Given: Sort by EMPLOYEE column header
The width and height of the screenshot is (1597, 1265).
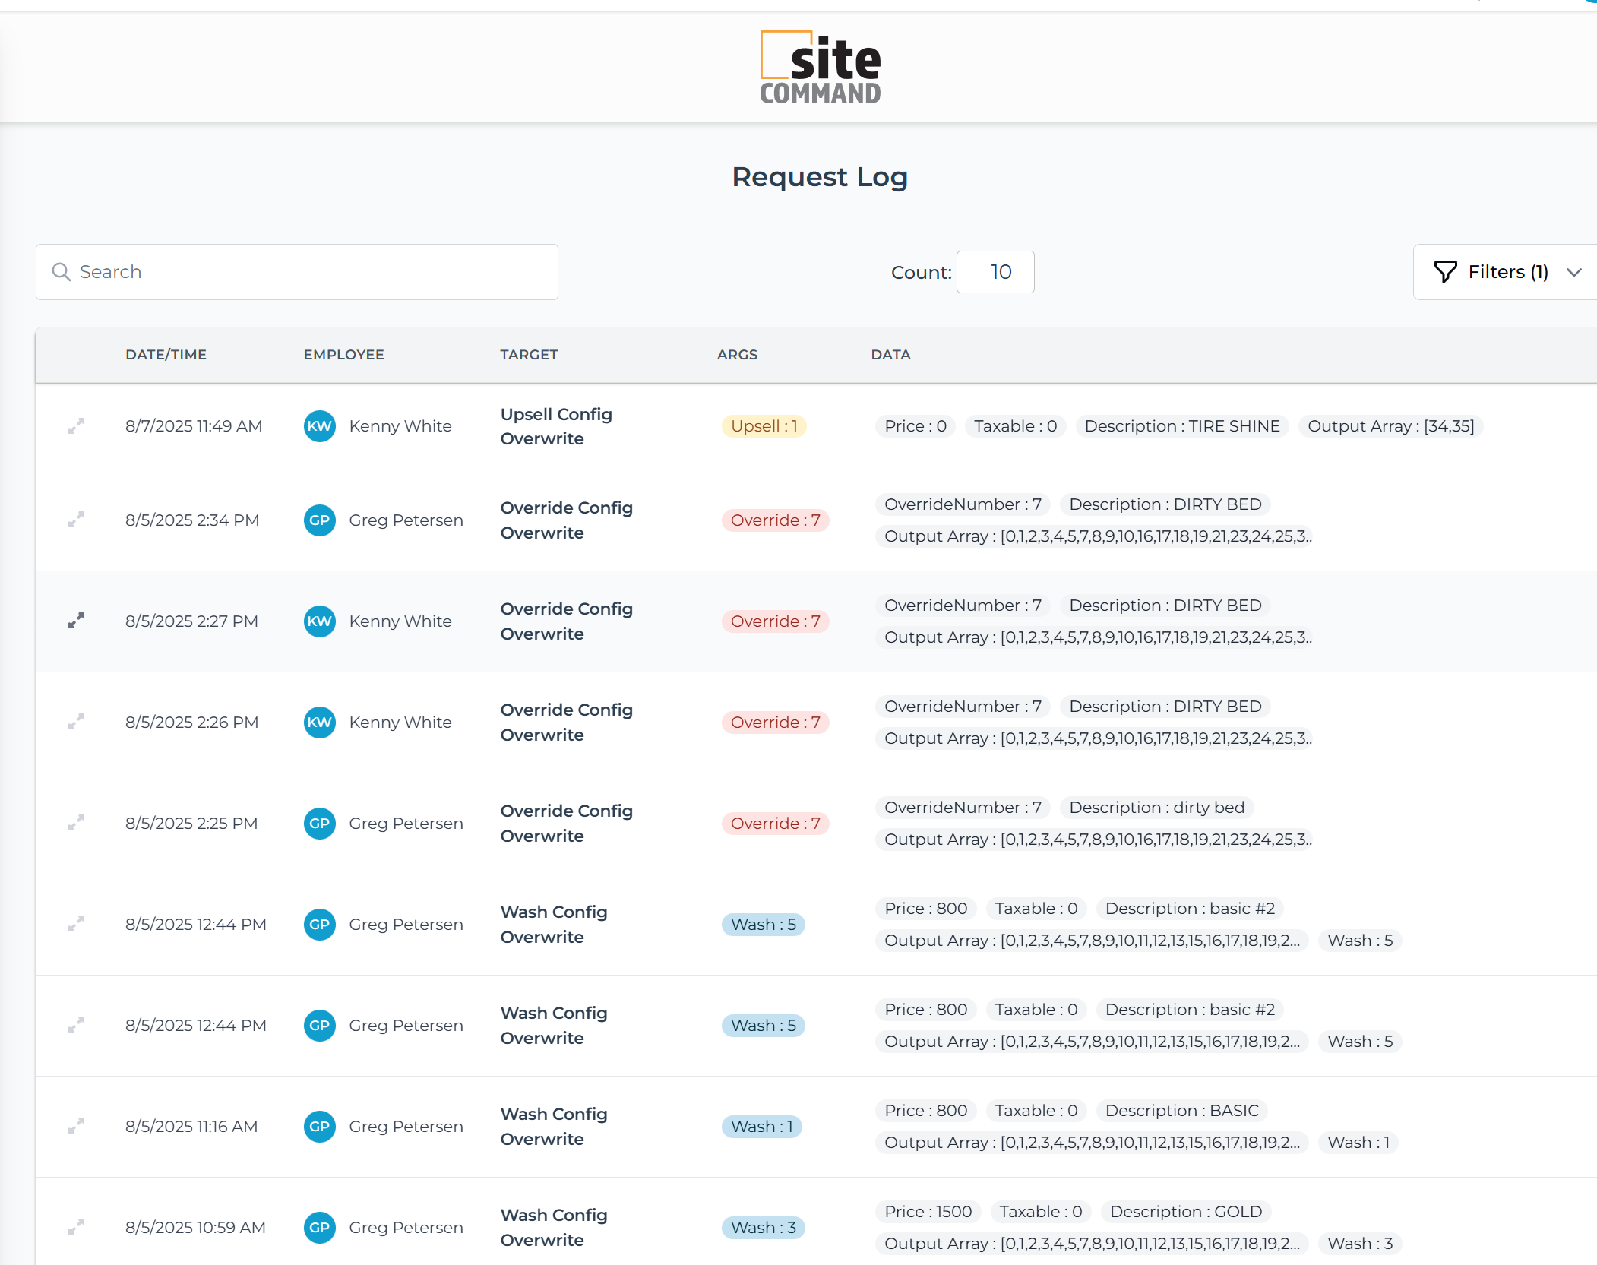Looking at the screenshot, I should pos(343,355).
